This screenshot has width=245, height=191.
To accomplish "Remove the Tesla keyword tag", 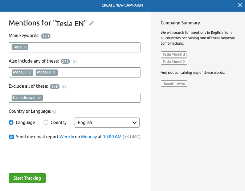I will (x=25, y=47).
